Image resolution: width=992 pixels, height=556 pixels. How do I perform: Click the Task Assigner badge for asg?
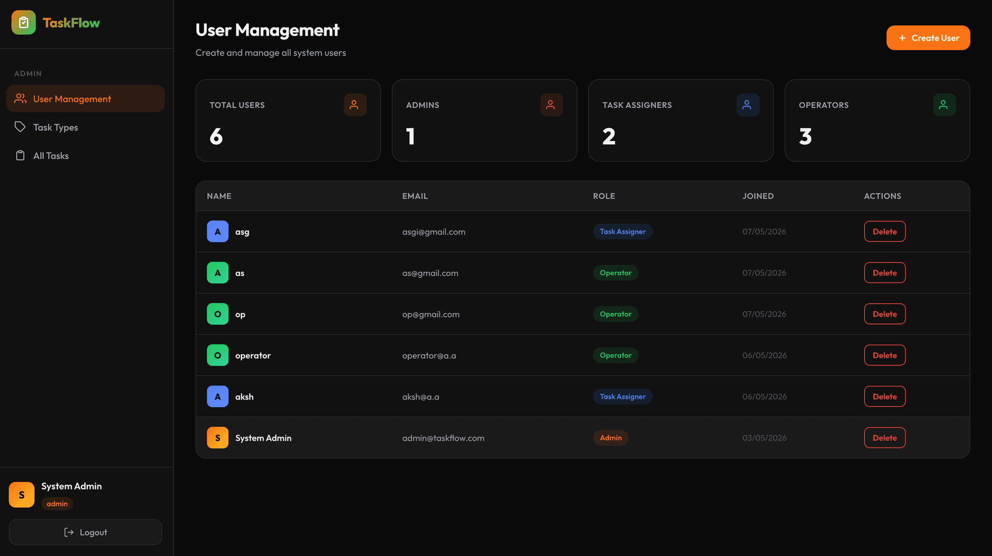pyautogui.click(x=623, y=231)
